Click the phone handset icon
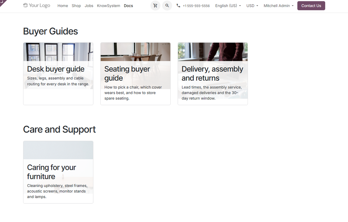 178,6
